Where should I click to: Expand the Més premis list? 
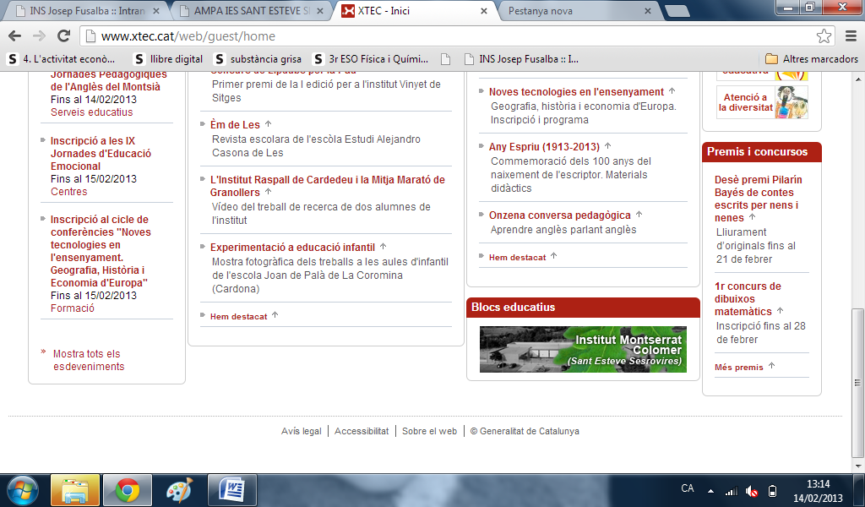[x=739, y=368]
